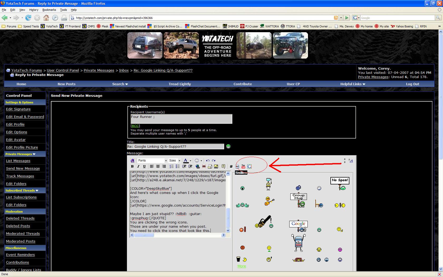Open the YT Frontend bookmark

pyautogui.click(x=70, y=26)
